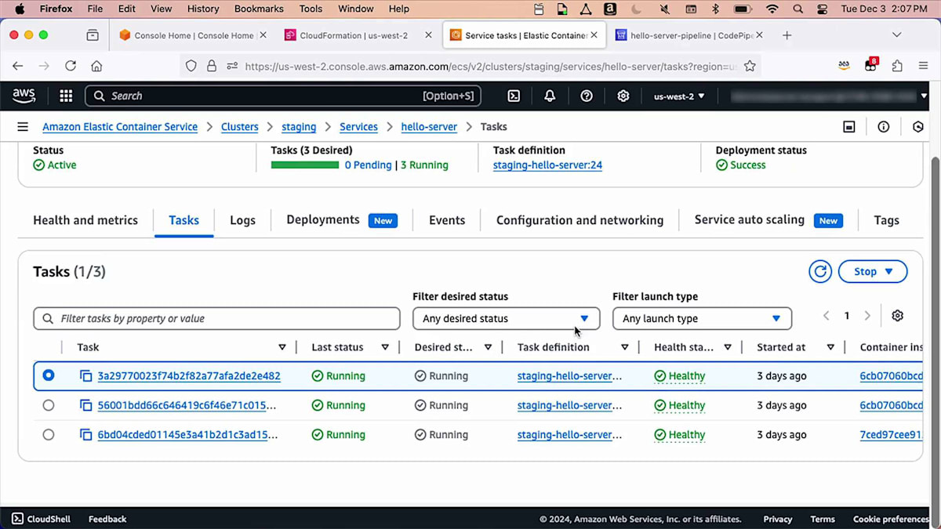Sort by the Started at column
The height and width of the screenshot is (529, 941).
830,347
